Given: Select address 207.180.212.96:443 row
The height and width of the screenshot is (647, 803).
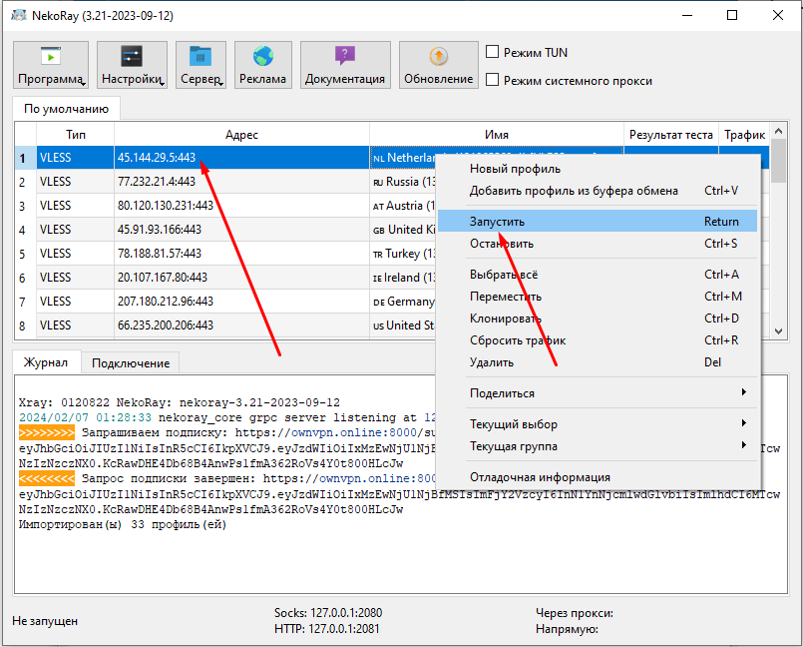Looking at the screenshot, I should pyautogui.click(x=241, y=301).
